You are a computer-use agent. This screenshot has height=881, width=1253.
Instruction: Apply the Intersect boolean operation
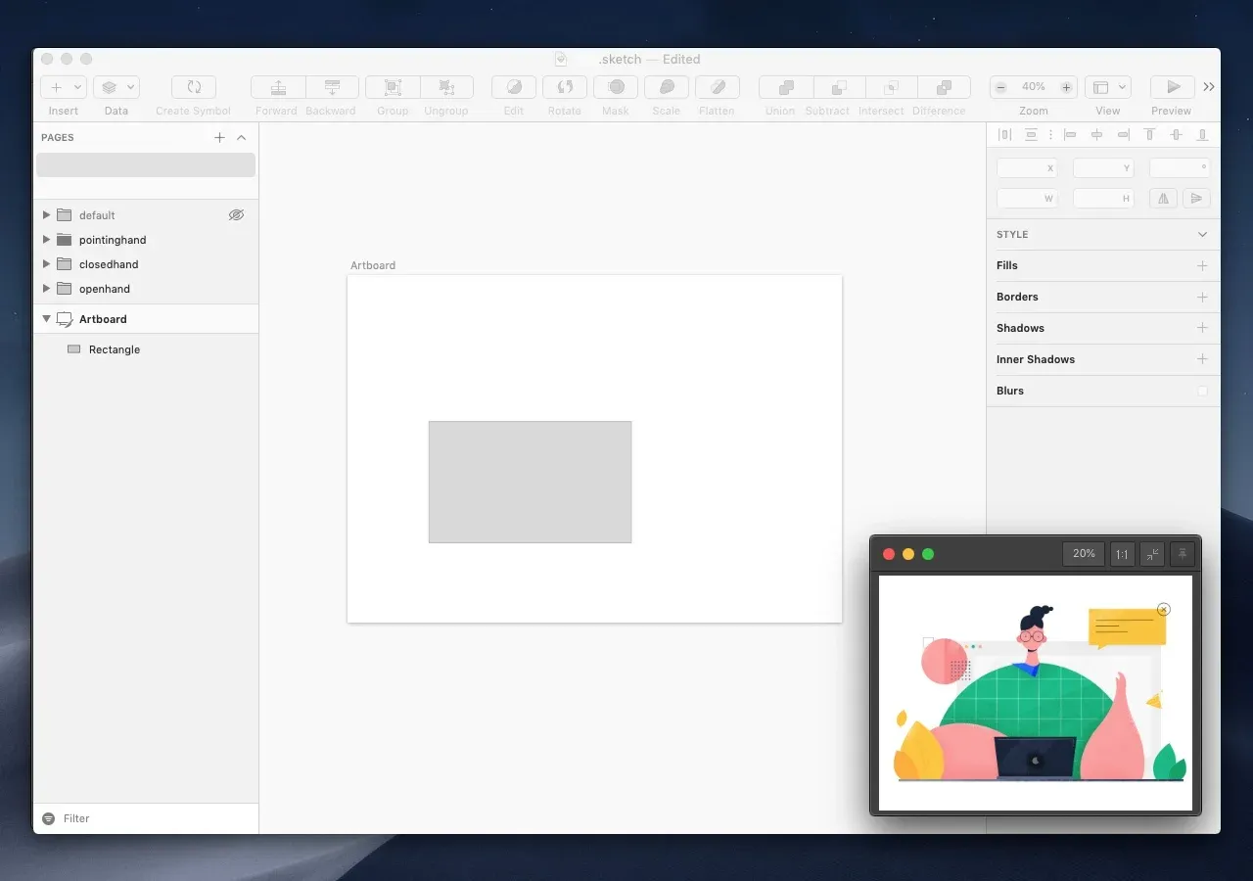[892, 87]
